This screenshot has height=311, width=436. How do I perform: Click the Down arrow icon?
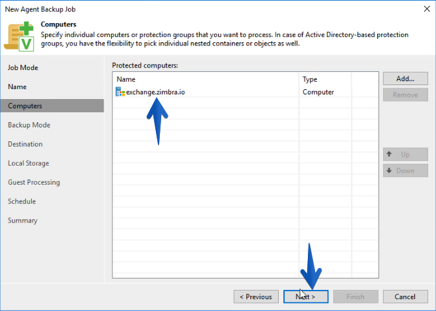coord(389,170)
